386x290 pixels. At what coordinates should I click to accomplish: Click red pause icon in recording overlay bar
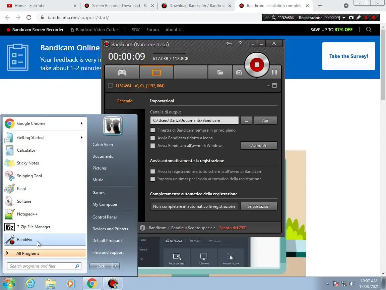[366, 17]
